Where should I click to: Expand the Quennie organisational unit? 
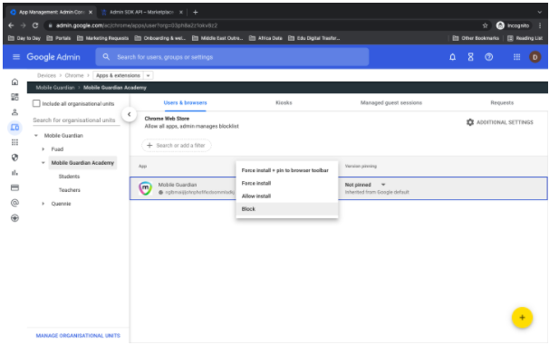[x=43, y=204]
